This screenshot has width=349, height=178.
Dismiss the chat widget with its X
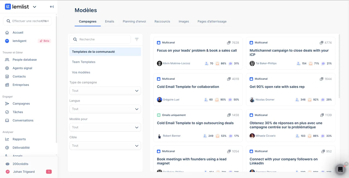[x=346, y=164]
